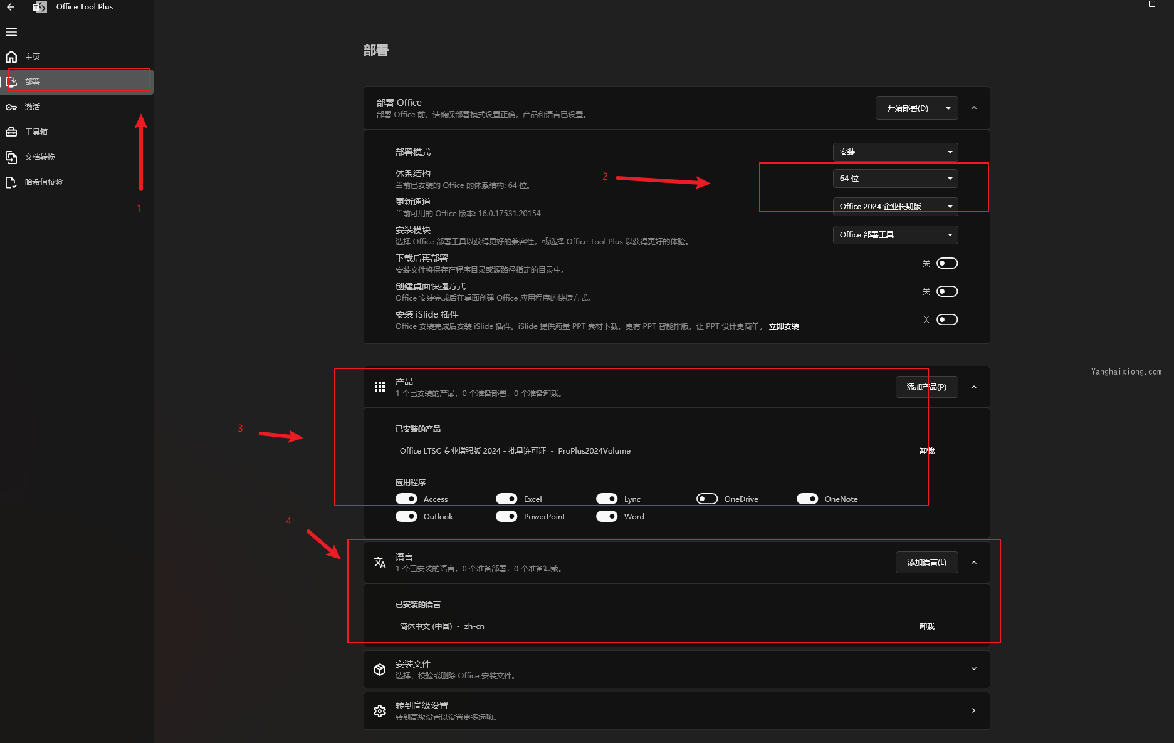
Task: Click the 立即安装 link for iSlide
Action: (x=784, y=326)
